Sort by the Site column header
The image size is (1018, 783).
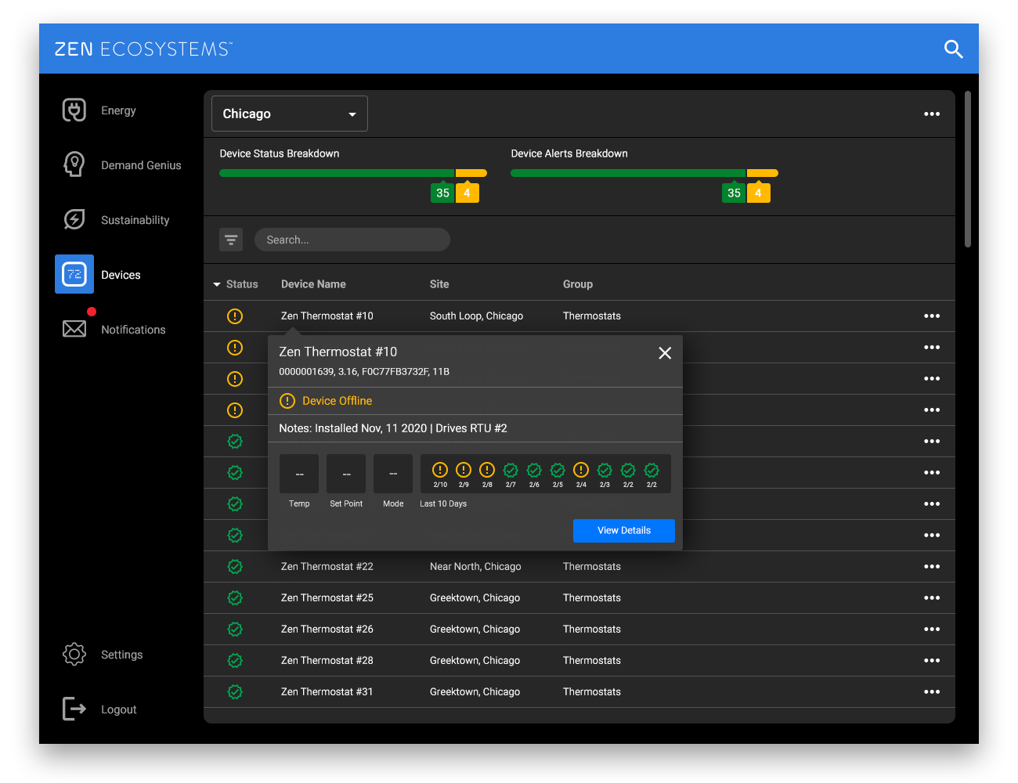pos(439,284)
